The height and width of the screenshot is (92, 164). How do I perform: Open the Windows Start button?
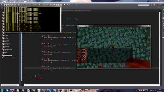2,90
